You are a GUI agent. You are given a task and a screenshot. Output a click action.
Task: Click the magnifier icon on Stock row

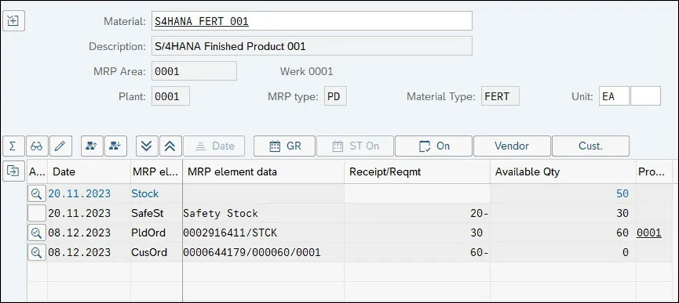[37, 194]
